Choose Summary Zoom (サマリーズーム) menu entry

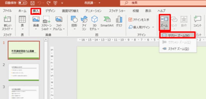177,35
